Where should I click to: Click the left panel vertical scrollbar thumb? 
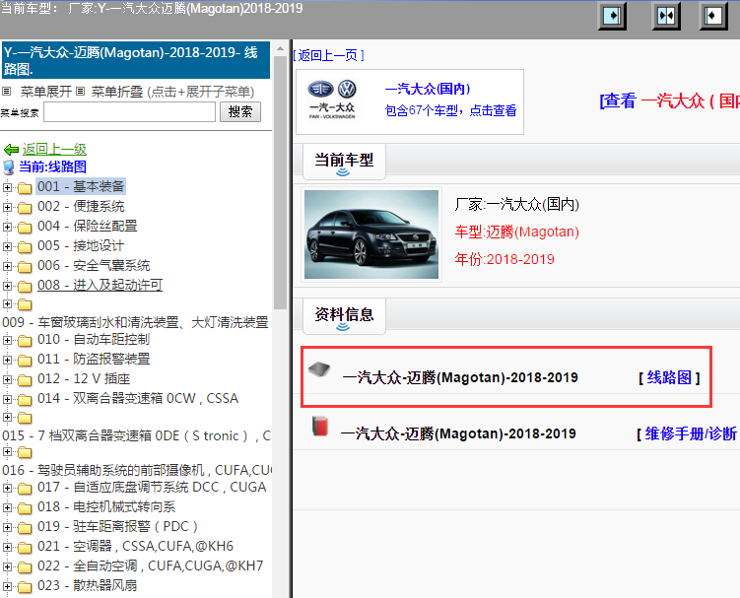point(280,182)
